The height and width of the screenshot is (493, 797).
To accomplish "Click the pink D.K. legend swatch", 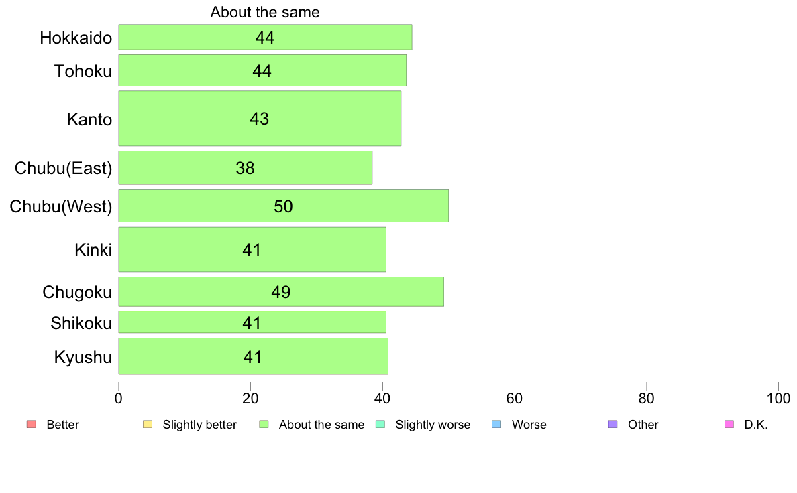I will 729,424.
